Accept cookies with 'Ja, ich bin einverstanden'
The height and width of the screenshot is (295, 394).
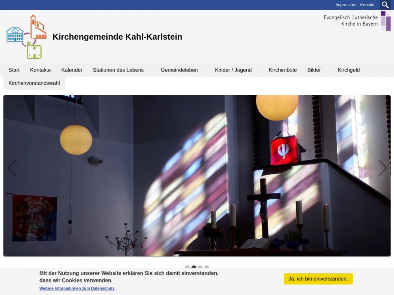pos(318,279)
